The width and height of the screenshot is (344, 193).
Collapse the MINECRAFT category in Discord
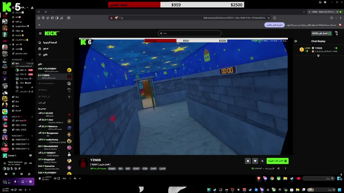[x=18, y=136]
